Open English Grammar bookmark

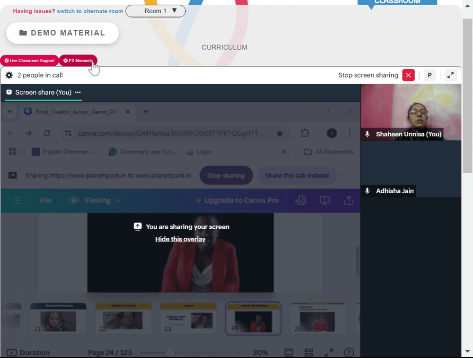(64, 152)
